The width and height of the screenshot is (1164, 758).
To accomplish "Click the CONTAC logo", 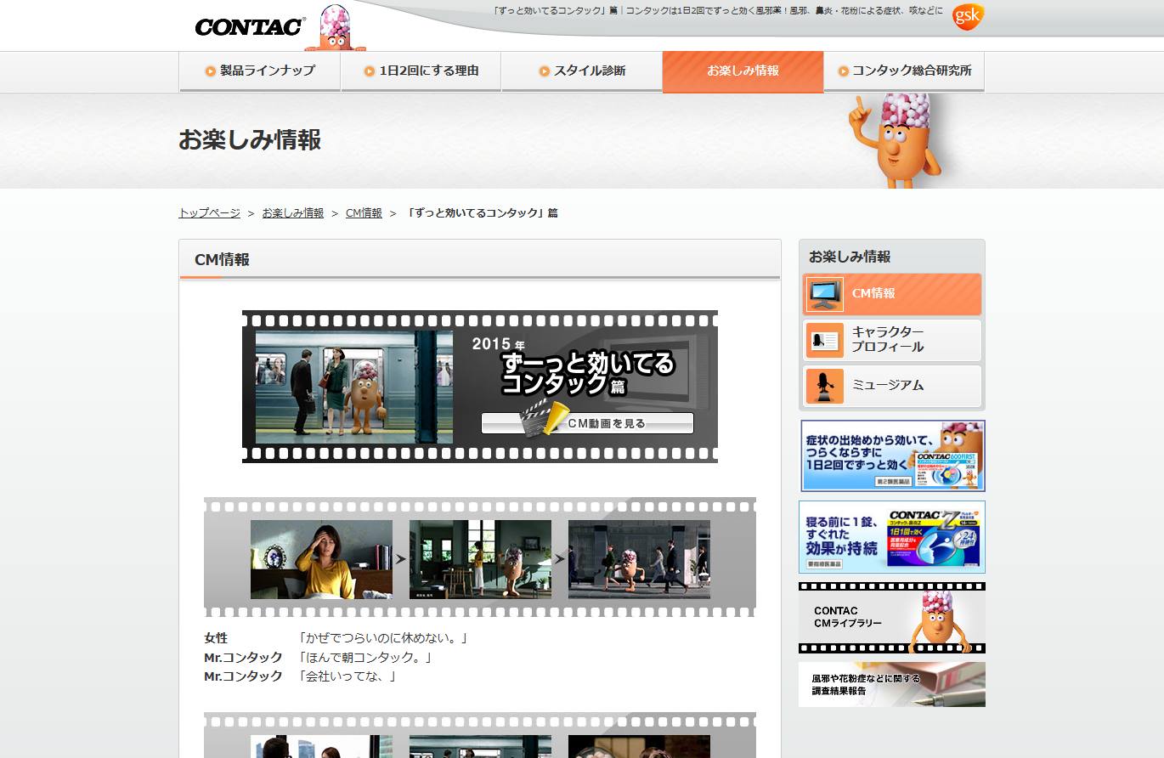I will (250, 26).
